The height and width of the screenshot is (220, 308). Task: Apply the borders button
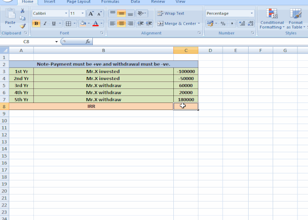coord(68,24)
